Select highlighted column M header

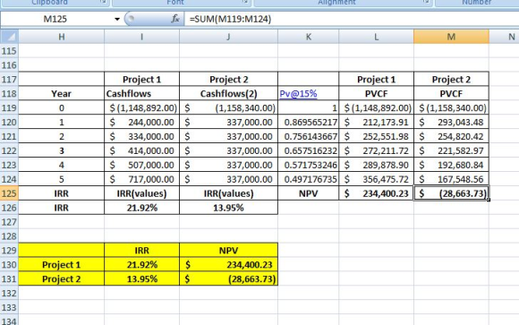(451, 37)
